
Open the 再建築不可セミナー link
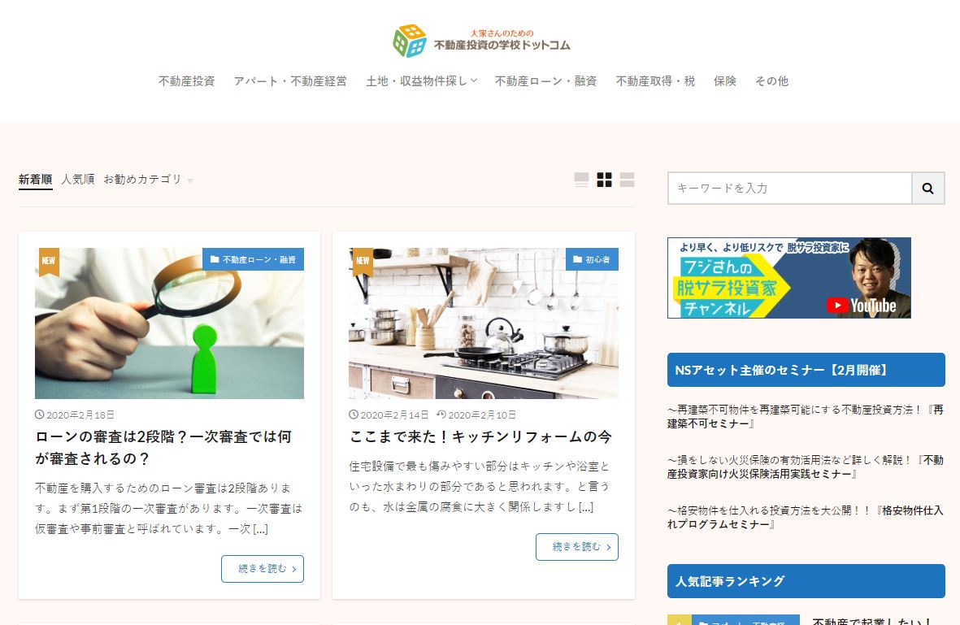(805, 416)
